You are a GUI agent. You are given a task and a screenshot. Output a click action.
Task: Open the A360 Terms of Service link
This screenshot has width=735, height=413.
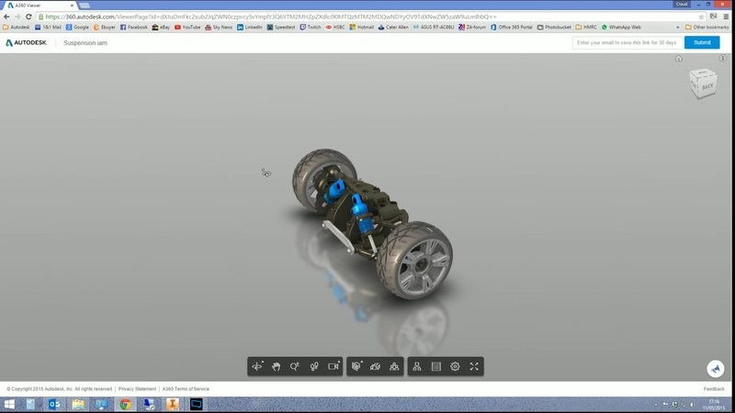click(186, 389)
